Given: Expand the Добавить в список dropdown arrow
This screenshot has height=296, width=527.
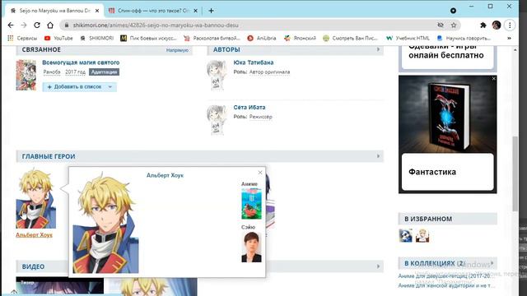Looking at the screenshot, I should [110, 87].
